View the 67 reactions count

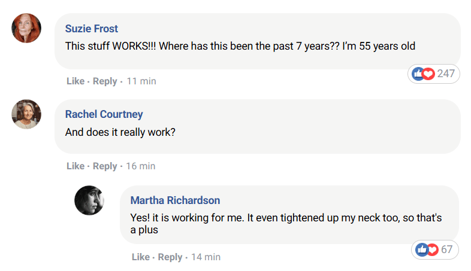tap(446, 249)
